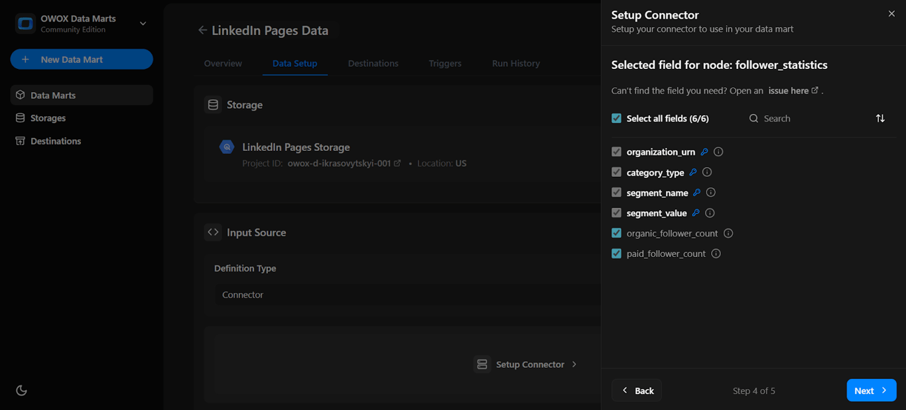
Task: Go back using arrow beside LinkedIn Pages Data
Action: point(202,30)
